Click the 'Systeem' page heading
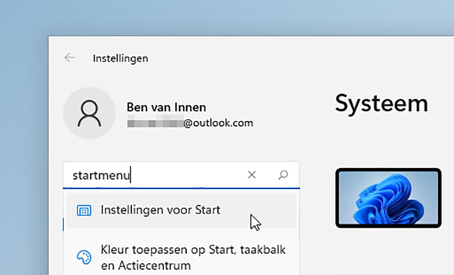454x275 pixels. pos(381,103)
